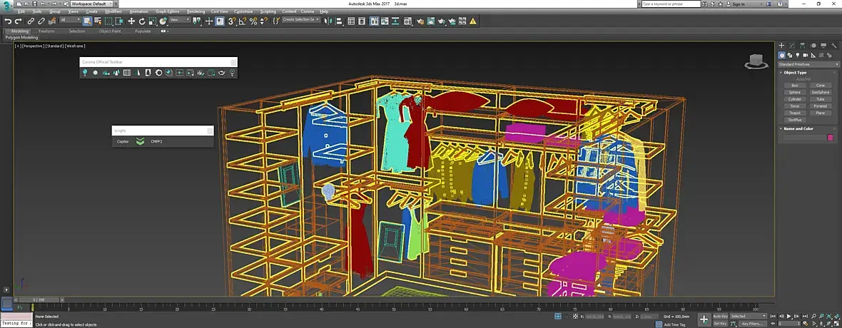Toggle the 3D Snaps button
Image resolution: width=842 pixels, height=328 pixels.
(232, 21)
